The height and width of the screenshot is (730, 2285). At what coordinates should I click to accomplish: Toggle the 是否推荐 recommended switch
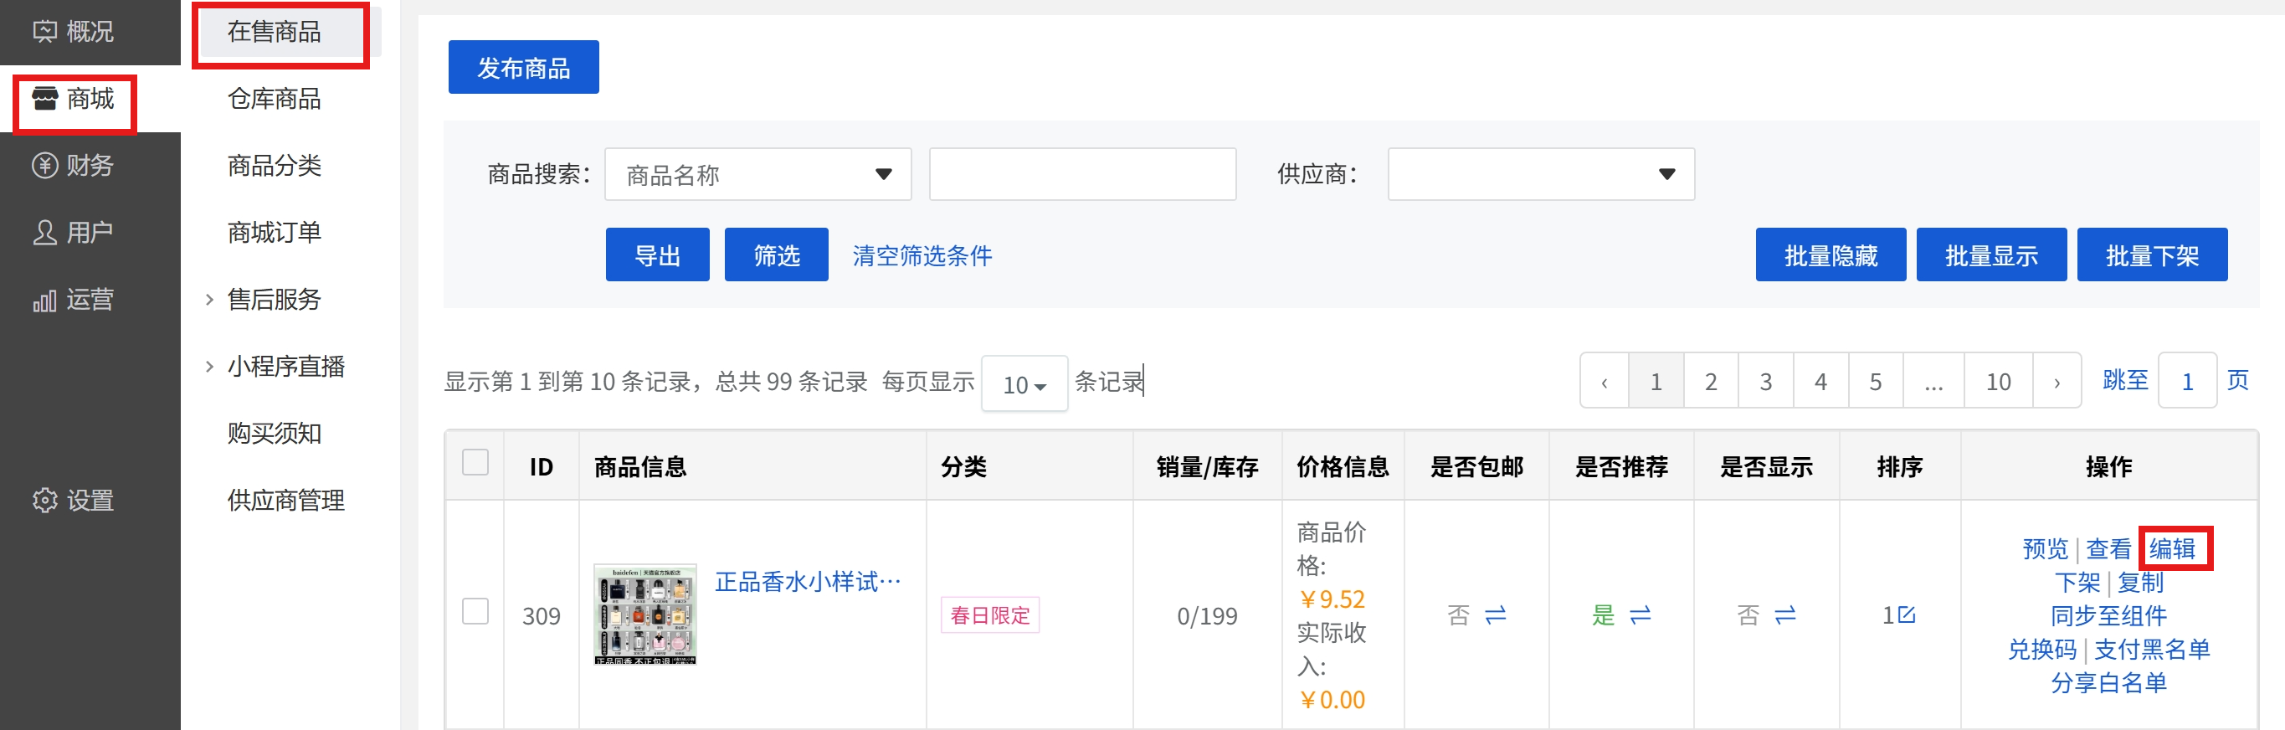point(1641,614)
